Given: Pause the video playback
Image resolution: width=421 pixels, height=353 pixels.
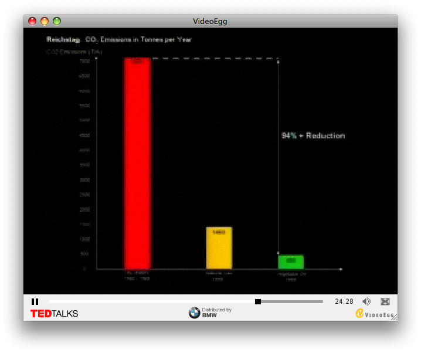Looking at the screenshot, I should coord(35,301).
